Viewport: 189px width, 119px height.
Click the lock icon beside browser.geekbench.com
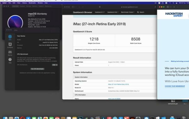pyautogui.click(x=122, y=7)
